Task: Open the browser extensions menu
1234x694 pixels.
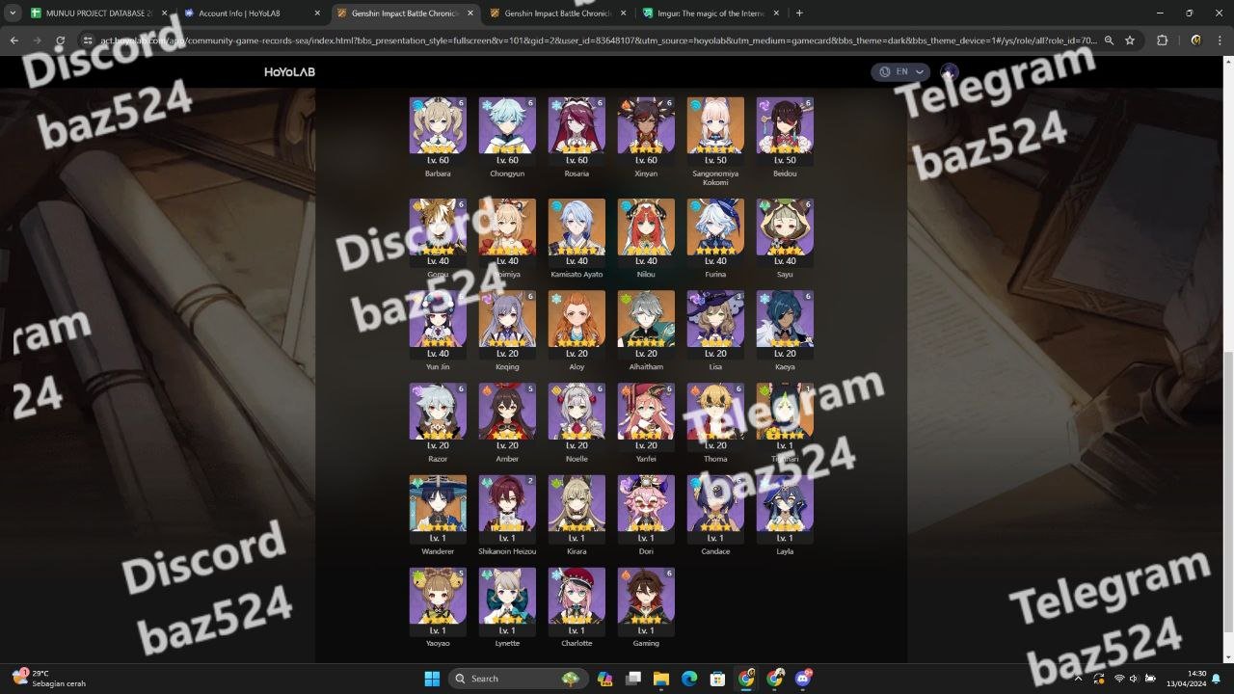Action: (x=1162, y=40)
